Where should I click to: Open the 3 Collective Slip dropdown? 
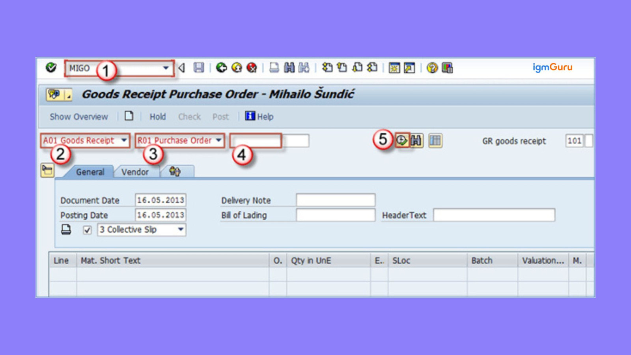(142, 230)
